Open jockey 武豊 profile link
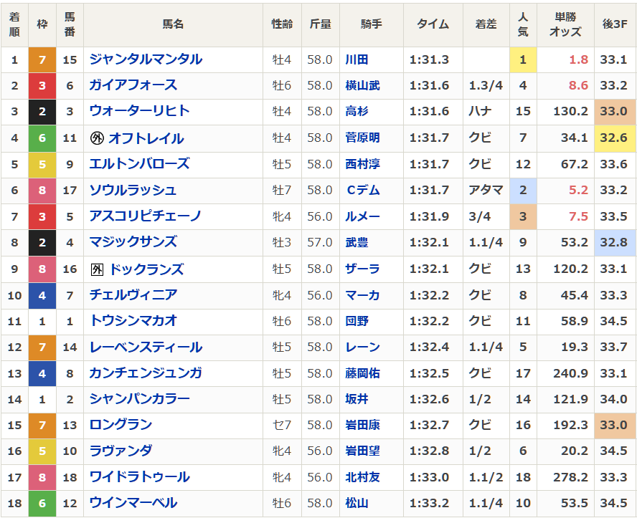Image resolution: width=637 pixels, height=518 pixels. tap(357, 242)
